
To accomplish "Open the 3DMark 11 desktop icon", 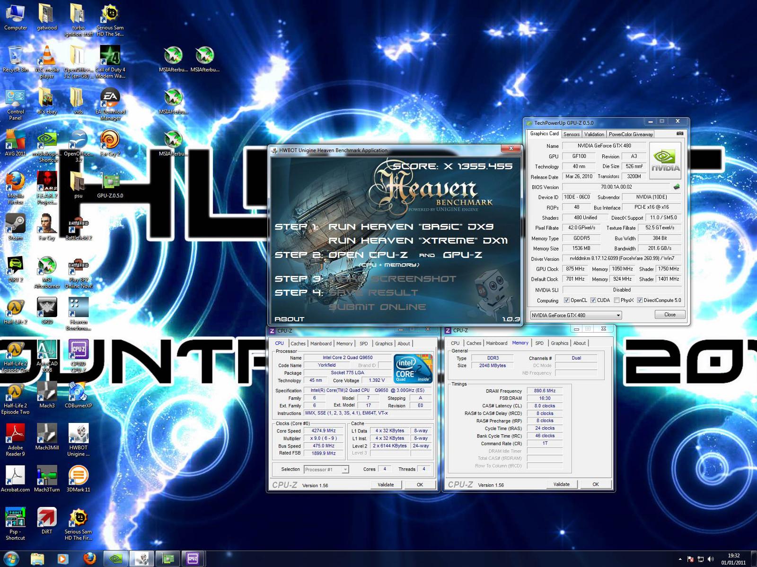I will click(x=78, y=479).
